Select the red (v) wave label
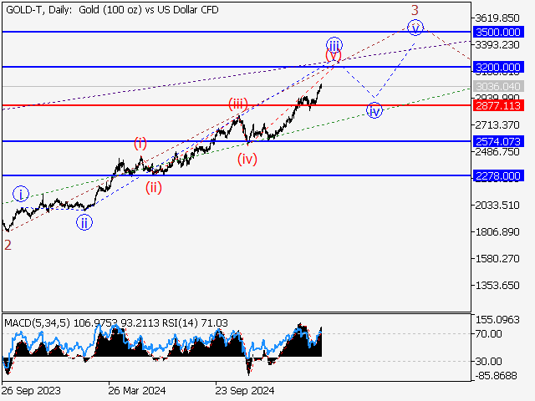The height and width of the screenshot is (401, 535). coord(333,56)
